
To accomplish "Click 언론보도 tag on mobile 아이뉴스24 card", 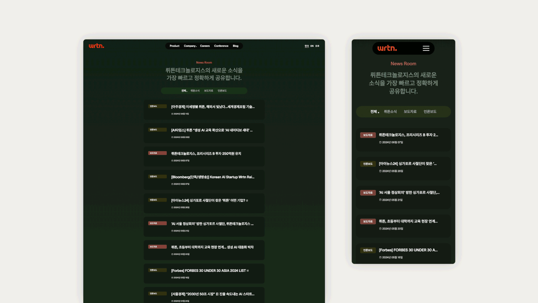I will click(368, 164).
